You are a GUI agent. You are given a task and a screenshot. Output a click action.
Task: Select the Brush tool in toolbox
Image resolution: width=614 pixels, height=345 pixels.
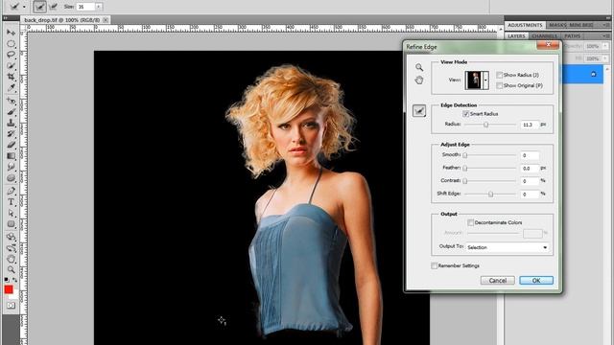(11, 112)
